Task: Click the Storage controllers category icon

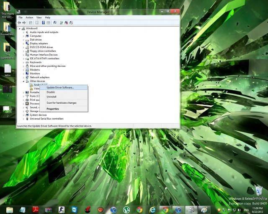Action: click(27, 111)
